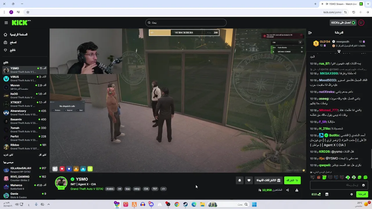Viewport: 372px width, 209px height.
Task: Open a new browser tab
Action: click(x=315, y=4)
